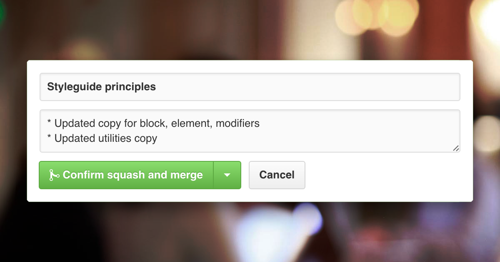Cancel the merge confirmation
Screen dimensions: 500x262
coord(277,175)
